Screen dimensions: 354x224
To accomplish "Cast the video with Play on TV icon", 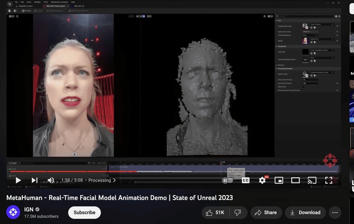I will pos(312,180).
